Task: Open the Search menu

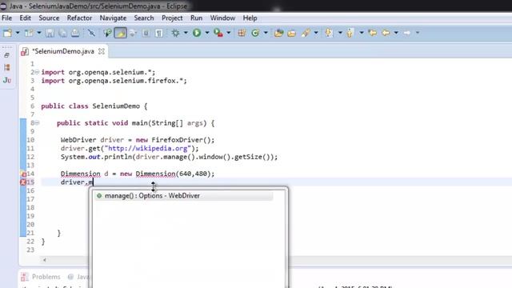Action: (144, 18)
